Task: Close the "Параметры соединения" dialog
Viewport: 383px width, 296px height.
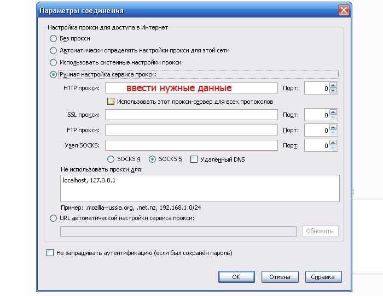Action: (344, 10)
